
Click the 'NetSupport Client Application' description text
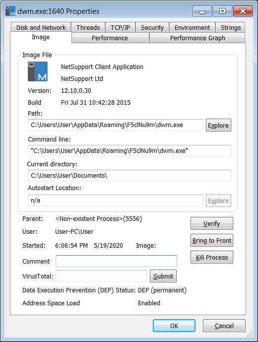point(102,67)
